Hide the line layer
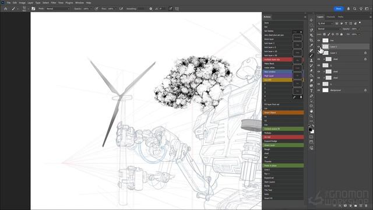373x210 pixels. tap(319, 40)
